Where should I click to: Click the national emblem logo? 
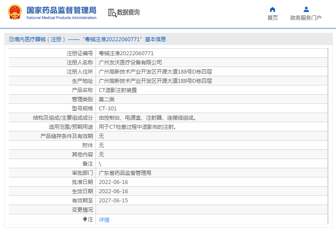coord(15,12)
